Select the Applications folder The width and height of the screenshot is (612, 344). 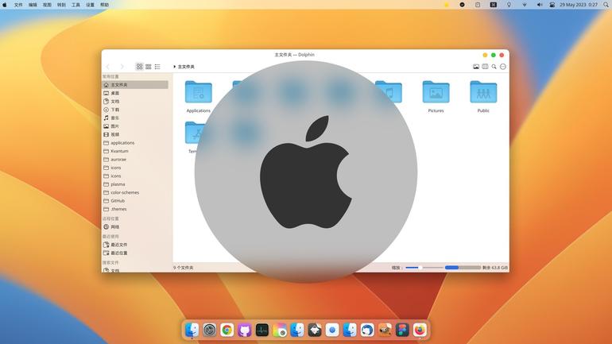(198, 97)
